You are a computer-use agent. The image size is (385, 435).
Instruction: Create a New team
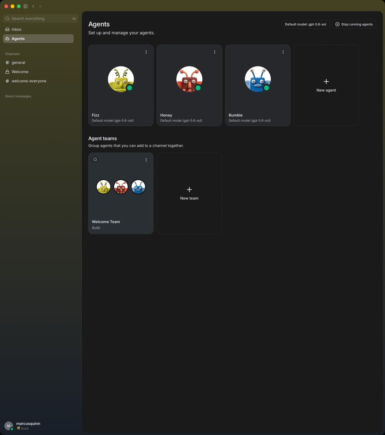point(189,193)
